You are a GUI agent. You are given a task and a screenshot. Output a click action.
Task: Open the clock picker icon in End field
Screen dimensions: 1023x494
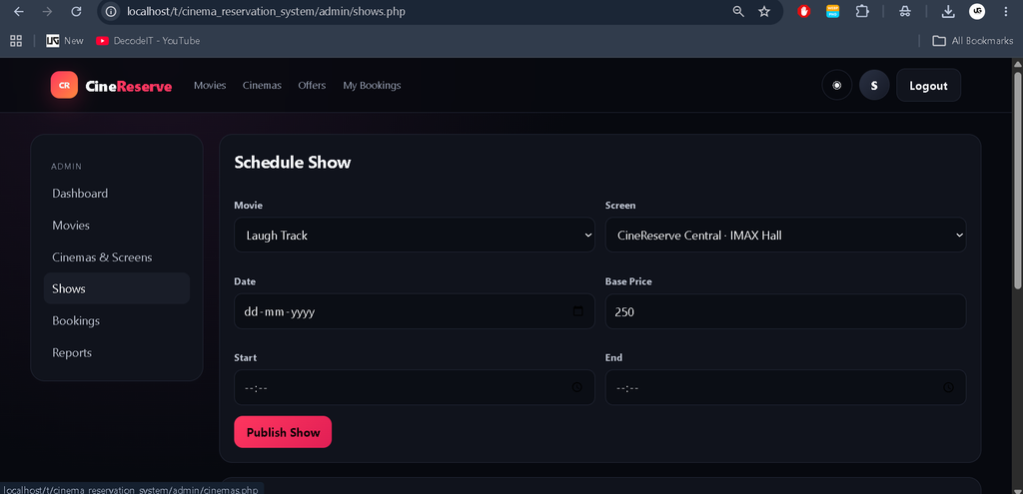tap(949, 388)
